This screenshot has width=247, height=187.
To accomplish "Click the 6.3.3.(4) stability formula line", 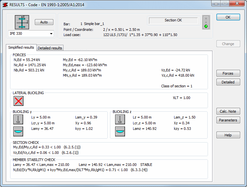I will [x=80, y=170].
